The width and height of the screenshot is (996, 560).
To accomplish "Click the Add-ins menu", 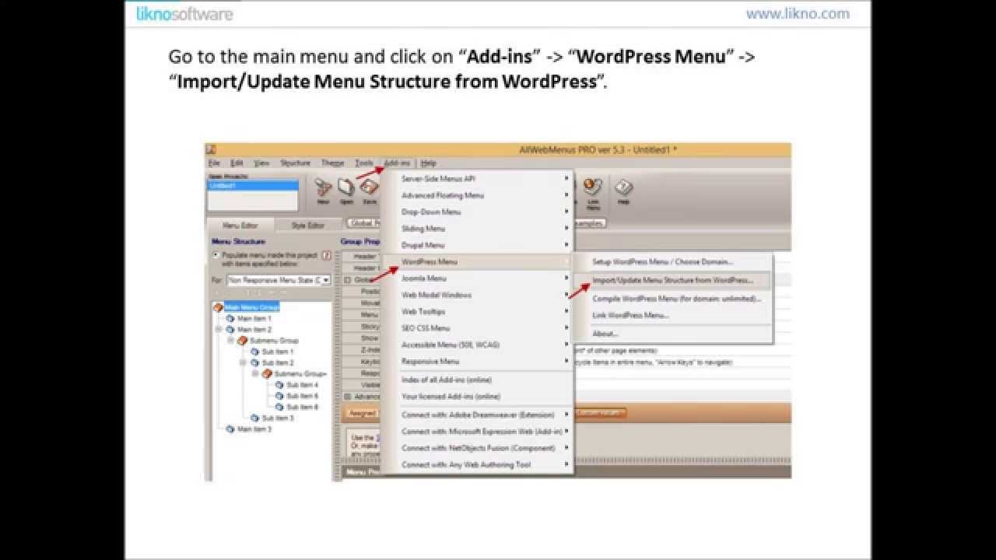I will [x=397, y=163].
